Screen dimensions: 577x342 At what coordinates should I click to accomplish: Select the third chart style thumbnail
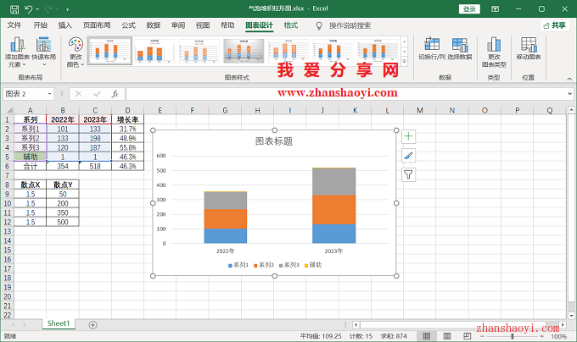pyautogui.click(x=199, y=51)
